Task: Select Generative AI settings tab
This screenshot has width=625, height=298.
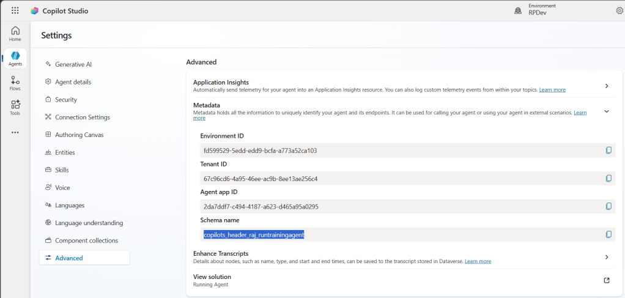Action: [x=73, y=64]
